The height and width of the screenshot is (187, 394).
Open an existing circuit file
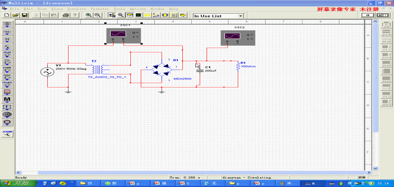pos(15,15)
